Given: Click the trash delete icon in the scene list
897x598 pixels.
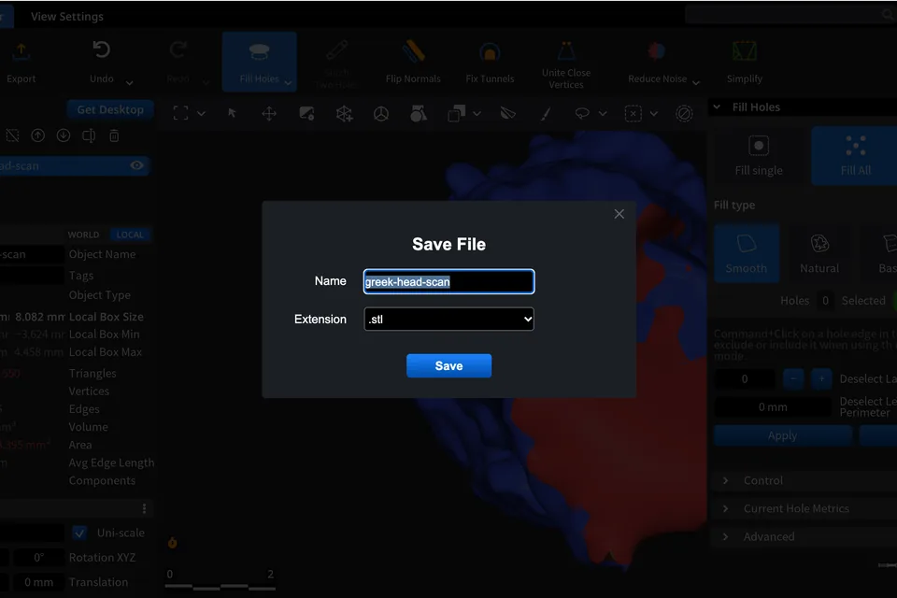Looking at the screenshot, I should point(114,135).
